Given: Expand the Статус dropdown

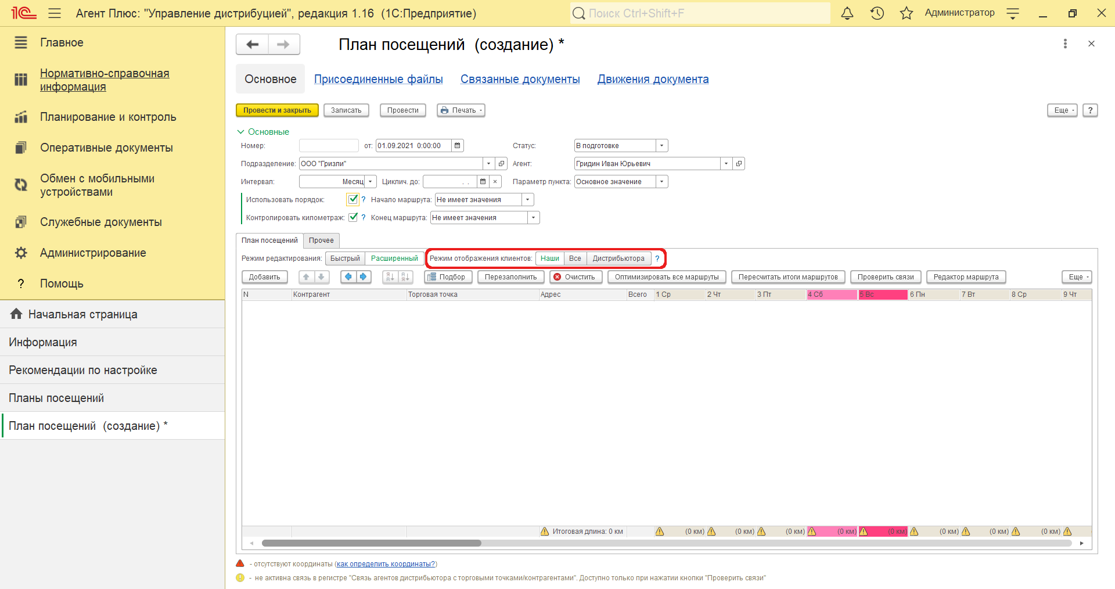Looking at the screenshot, I should [x=662, y=146].
